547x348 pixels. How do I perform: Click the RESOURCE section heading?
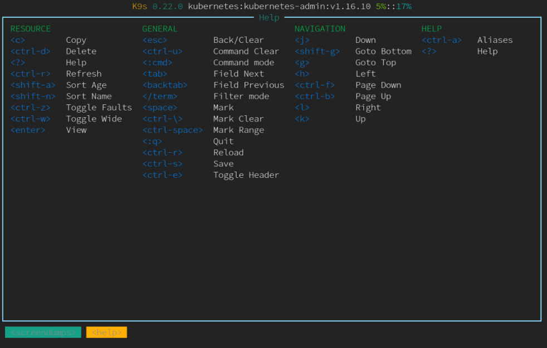coord(30,29)
